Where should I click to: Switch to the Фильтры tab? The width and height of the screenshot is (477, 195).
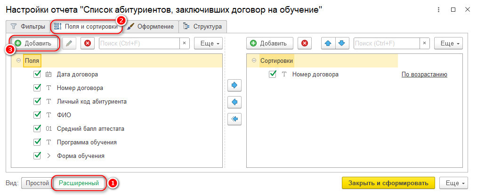(28, 26)
